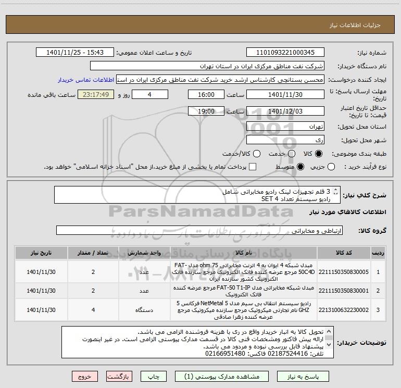
Task: Click the buyer notes text area
Action: tap(197, 342)
